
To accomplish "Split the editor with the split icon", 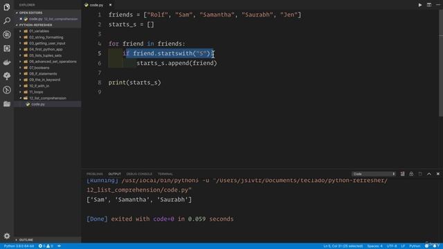I will coord(429,5).
